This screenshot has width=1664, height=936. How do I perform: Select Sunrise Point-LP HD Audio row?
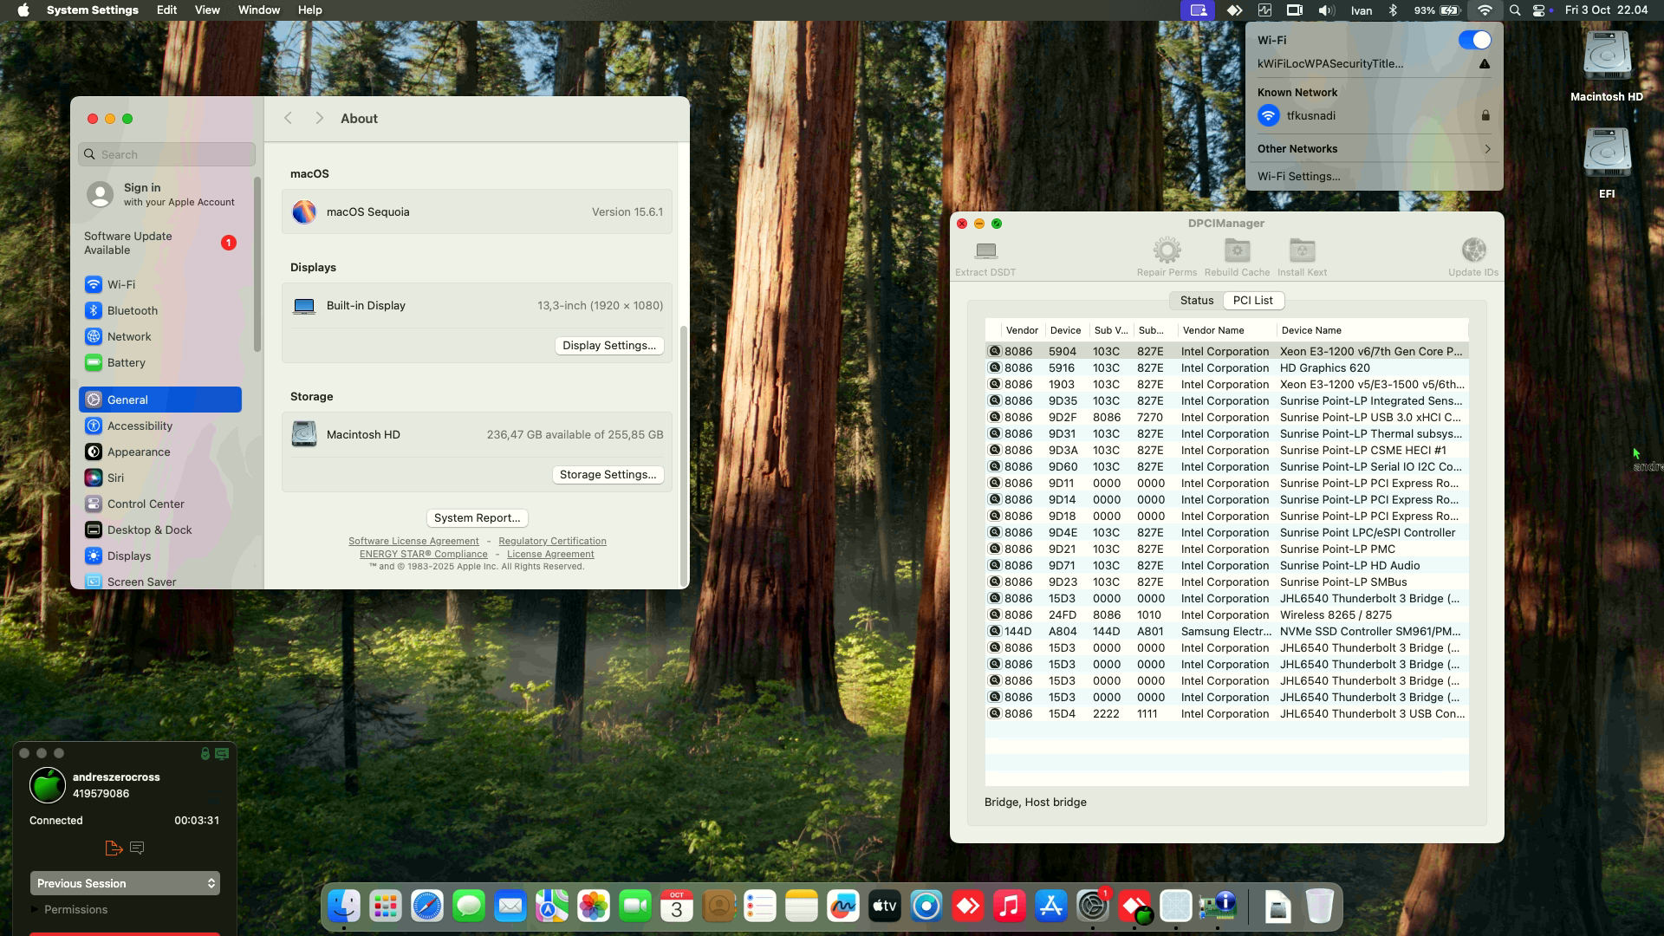tap(1226, 565)
